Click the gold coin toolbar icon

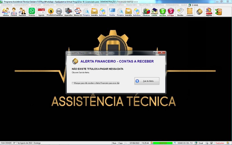[199, 12]
